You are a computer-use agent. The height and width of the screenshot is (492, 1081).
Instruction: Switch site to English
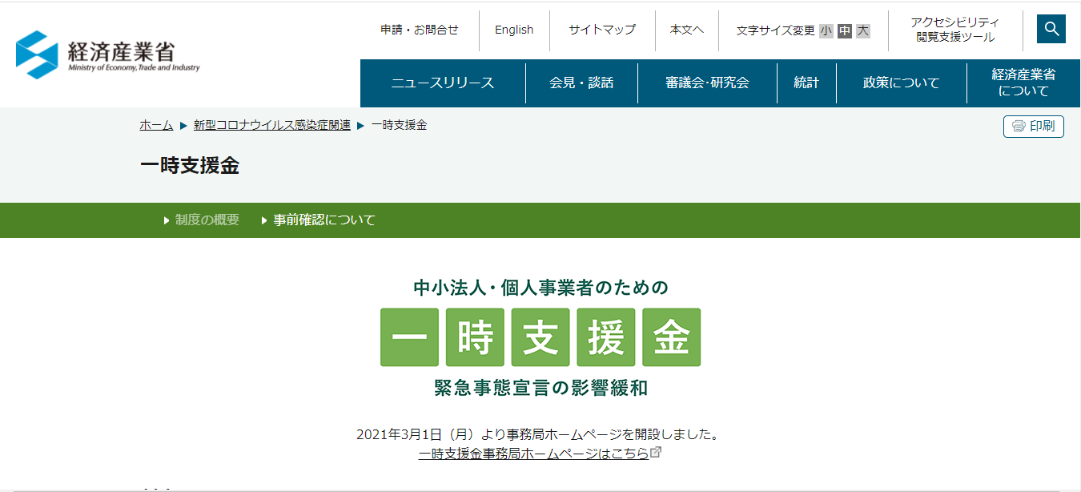coord(513,30)
